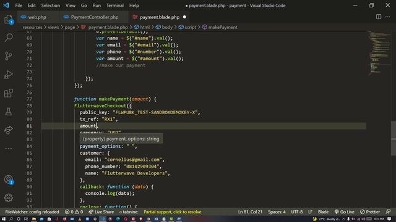Open the Cortana circle in taskbar
The height and width of the screenshot is (222, 396).
pos(19,219)
